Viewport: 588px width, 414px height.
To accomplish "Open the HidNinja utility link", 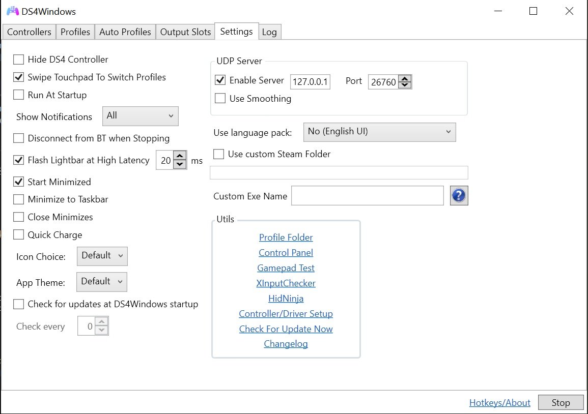I will pyautogui.click(x=286, y=299).
